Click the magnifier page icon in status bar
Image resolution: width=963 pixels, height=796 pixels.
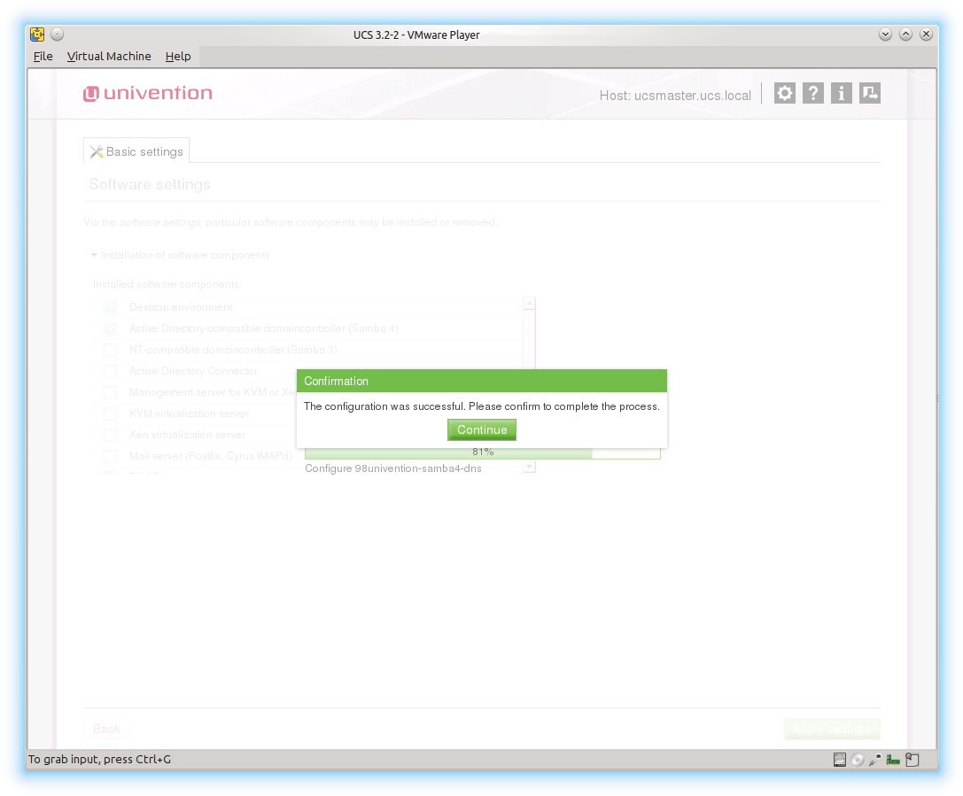tap(913, 760)
